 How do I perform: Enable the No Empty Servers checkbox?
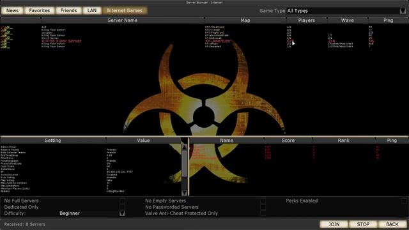pyautogui.click(x=263, y=201)
